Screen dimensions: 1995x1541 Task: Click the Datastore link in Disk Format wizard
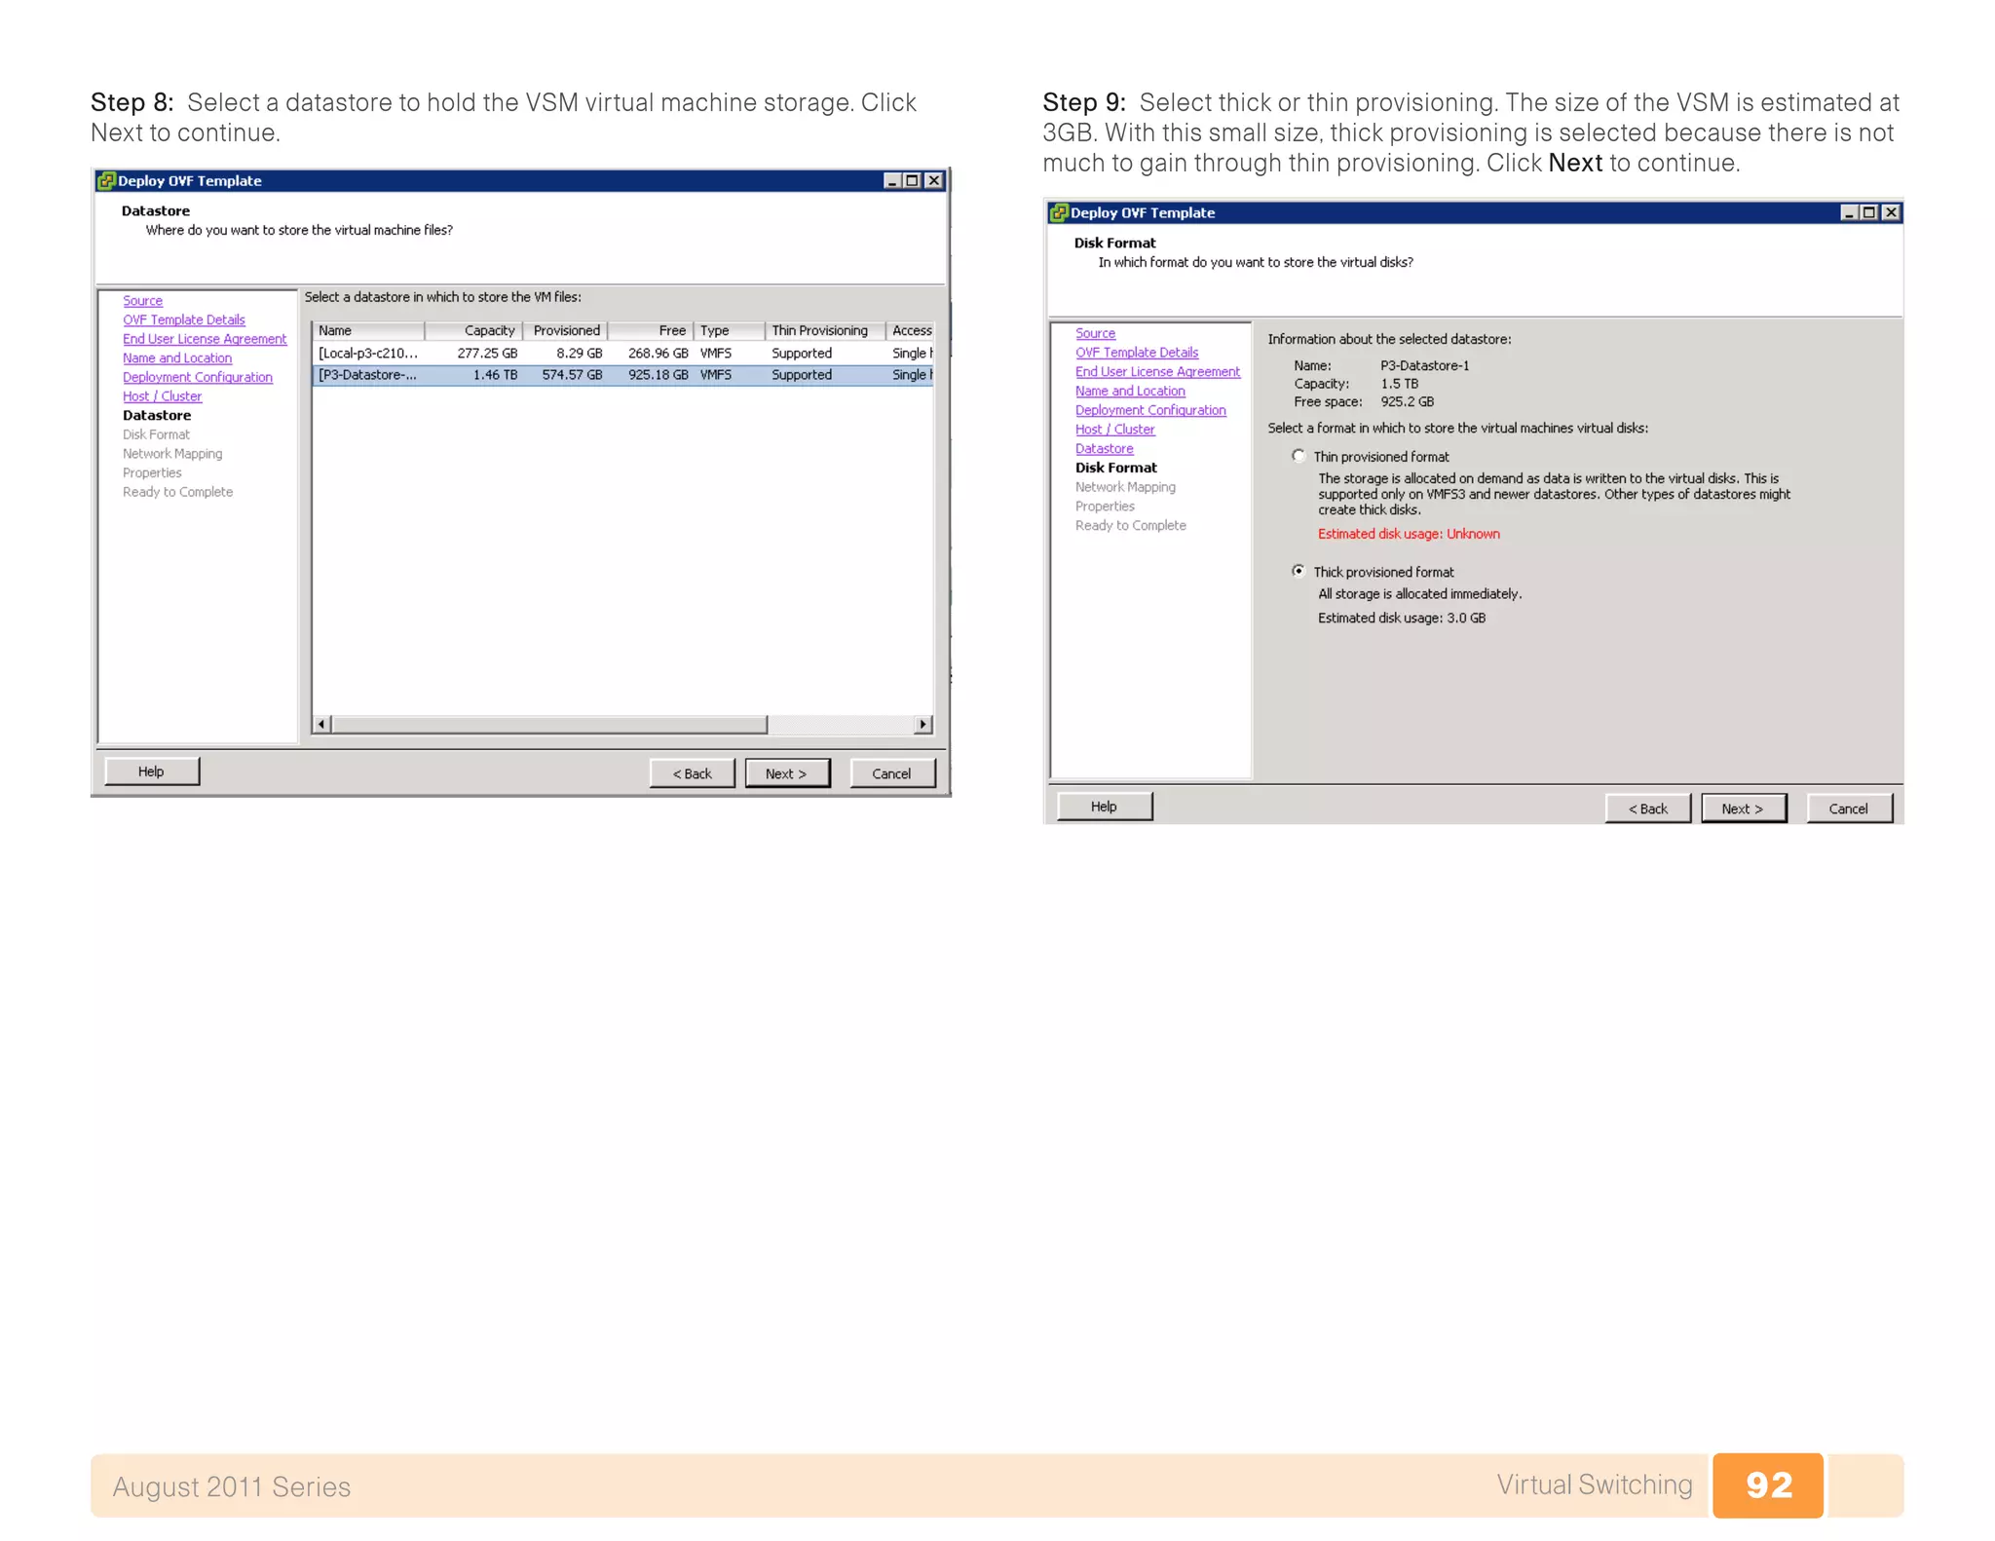[1104, 449]
